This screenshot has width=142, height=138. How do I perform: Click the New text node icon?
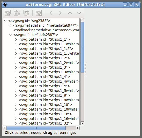(17, 13)
